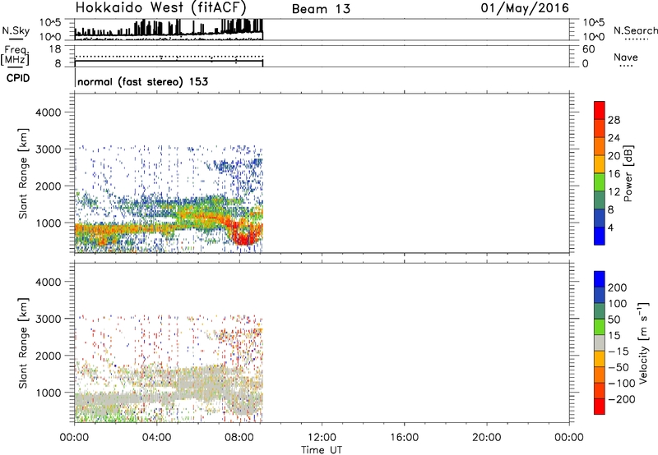Select the 'CPID' row label

(18, 78)
